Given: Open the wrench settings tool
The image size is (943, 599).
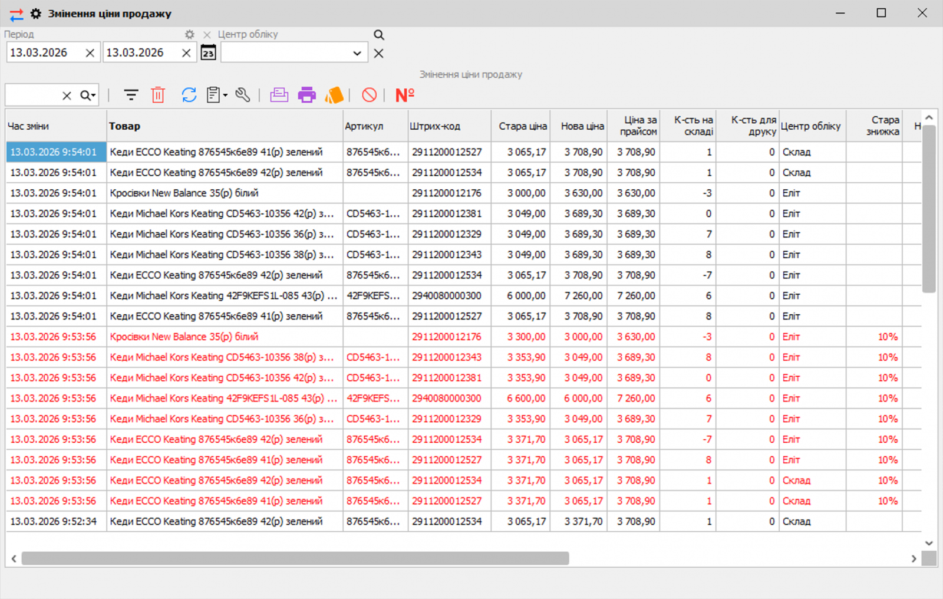Looking at the screenshot, I should (243, 95).
